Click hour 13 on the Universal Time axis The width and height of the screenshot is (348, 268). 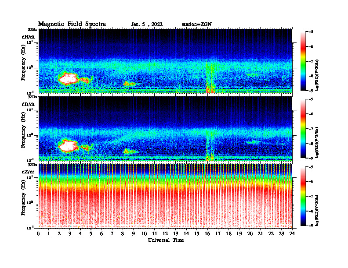pos(176,233)
